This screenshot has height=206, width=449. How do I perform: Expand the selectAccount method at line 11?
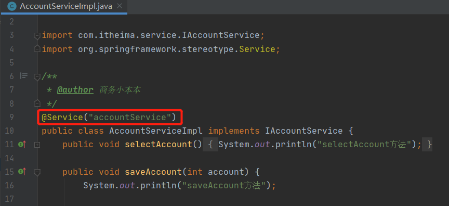coord(37,145)
